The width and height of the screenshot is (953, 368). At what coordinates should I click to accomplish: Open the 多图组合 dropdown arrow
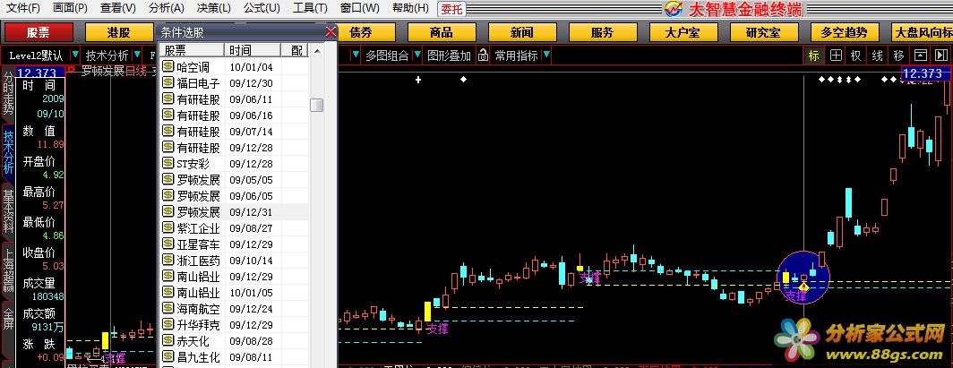point(417,56)
